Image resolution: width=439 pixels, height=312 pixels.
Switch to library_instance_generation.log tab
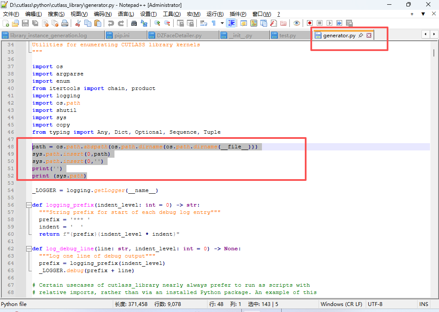pyautogui.click(x=52, y=35)
